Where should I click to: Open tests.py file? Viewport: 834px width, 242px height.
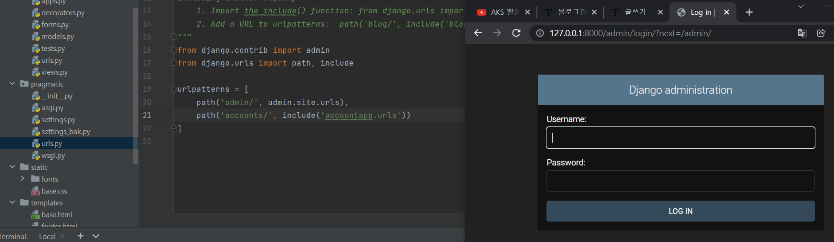coord(53,48)
